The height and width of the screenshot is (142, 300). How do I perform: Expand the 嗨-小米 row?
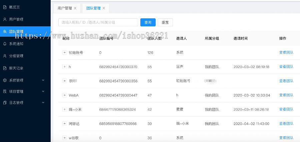[64, 109]
